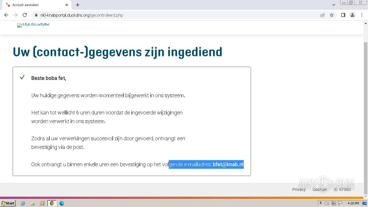This screenshot has height=207, width=368.
Task: Select the bfet@knab.nl email text
Action: pyautogui.click(x=228, y=164)
